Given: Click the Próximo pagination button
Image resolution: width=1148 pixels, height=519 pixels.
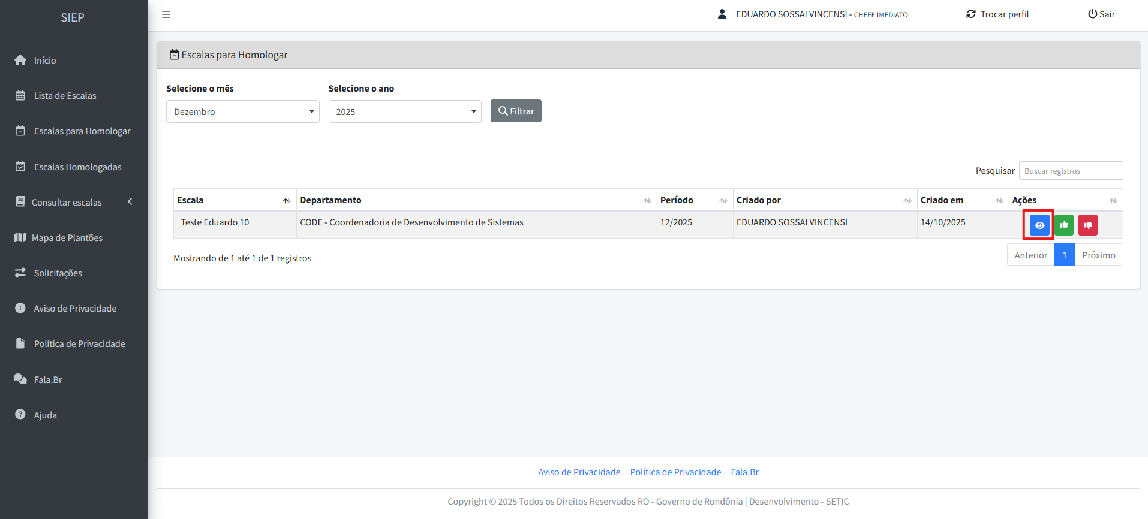Looking at the screenshot, I should point(1098,255).
